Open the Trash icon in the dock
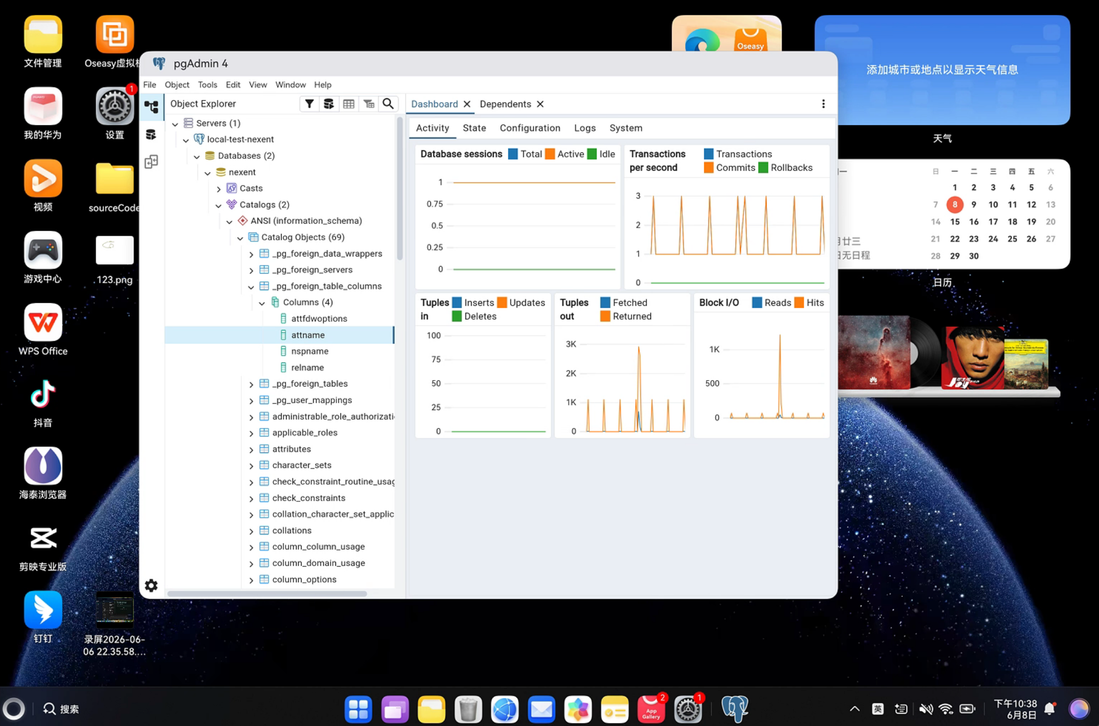The width and height of the screenshot is (1099, 726). (x=468, y=709)
